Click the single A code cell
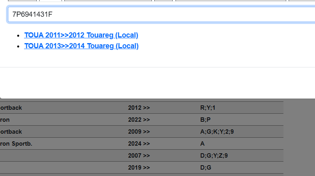Screen dimensions: 315x176 pyautogui.click(x=202, y=144)
